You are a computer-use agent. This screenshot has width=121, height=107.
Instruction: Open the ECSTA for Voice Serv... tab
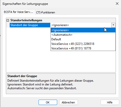click(18, 12)
